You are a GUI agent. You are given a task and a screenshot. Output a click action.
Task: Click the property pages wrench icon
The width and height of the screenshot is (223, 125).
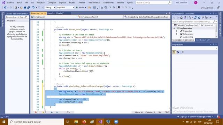pos(183,52)
